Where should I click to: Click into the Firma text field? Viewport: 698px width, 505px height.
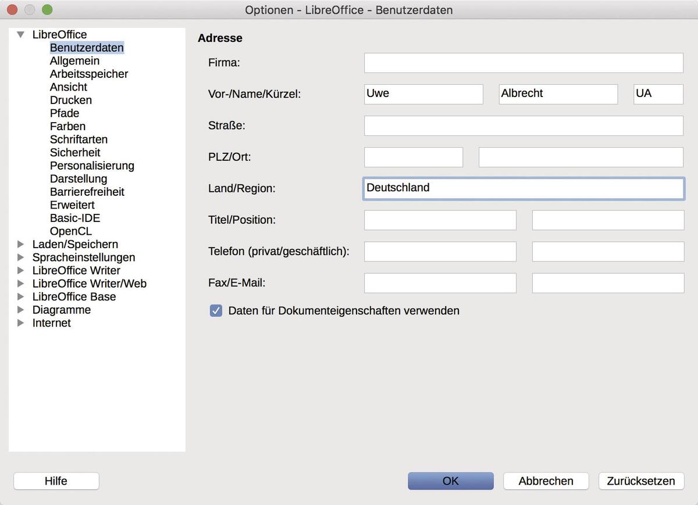tap(523, 63)
